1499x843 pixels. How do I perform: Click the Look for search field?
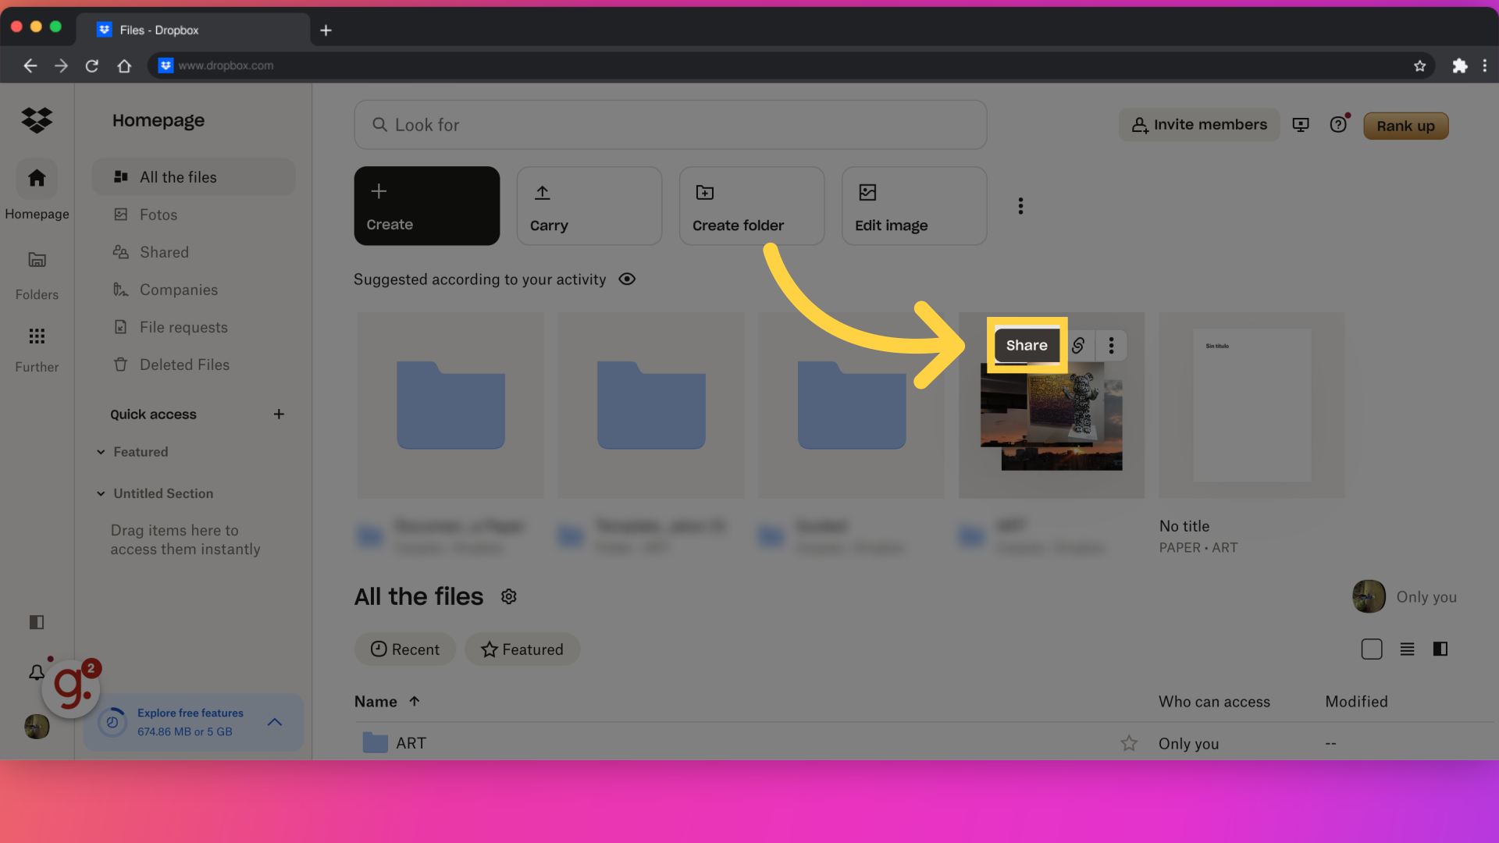tap(671, 125)
